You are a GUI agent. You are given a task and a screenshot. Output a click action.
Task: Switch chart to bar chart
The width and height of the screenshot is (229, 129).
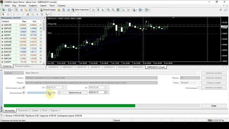coord(93,10)
